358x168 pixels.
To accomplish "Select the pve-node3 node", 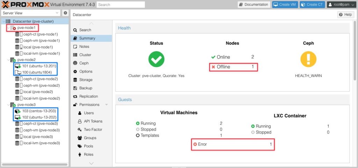I will 23,105.
